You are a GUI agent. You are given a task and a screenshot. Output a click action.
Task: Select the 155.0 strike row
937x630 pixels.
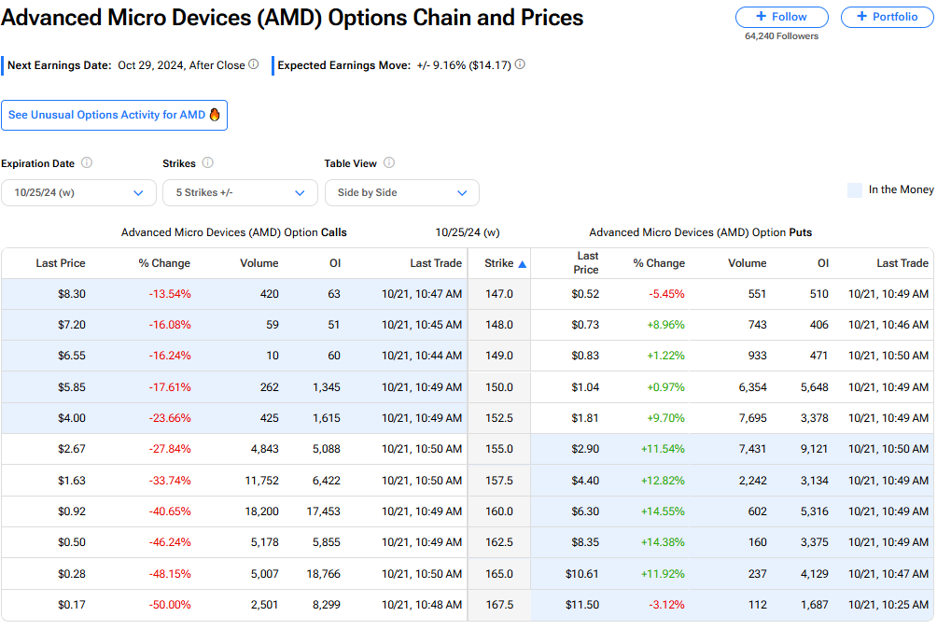pyautogui.click(x=499, y=449)
